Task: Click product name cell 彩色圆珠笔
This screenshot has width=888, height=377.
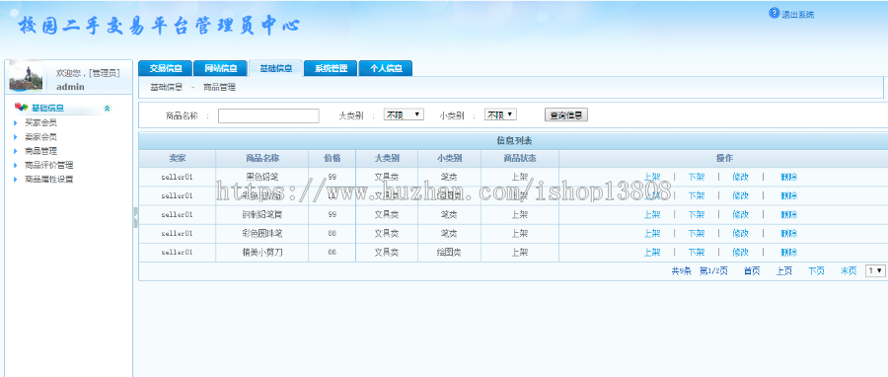Action: [x=262, y=233]
